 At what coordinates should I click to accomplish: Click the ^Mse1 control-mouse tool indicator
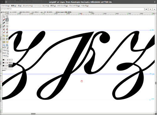(x=5, y=51)
